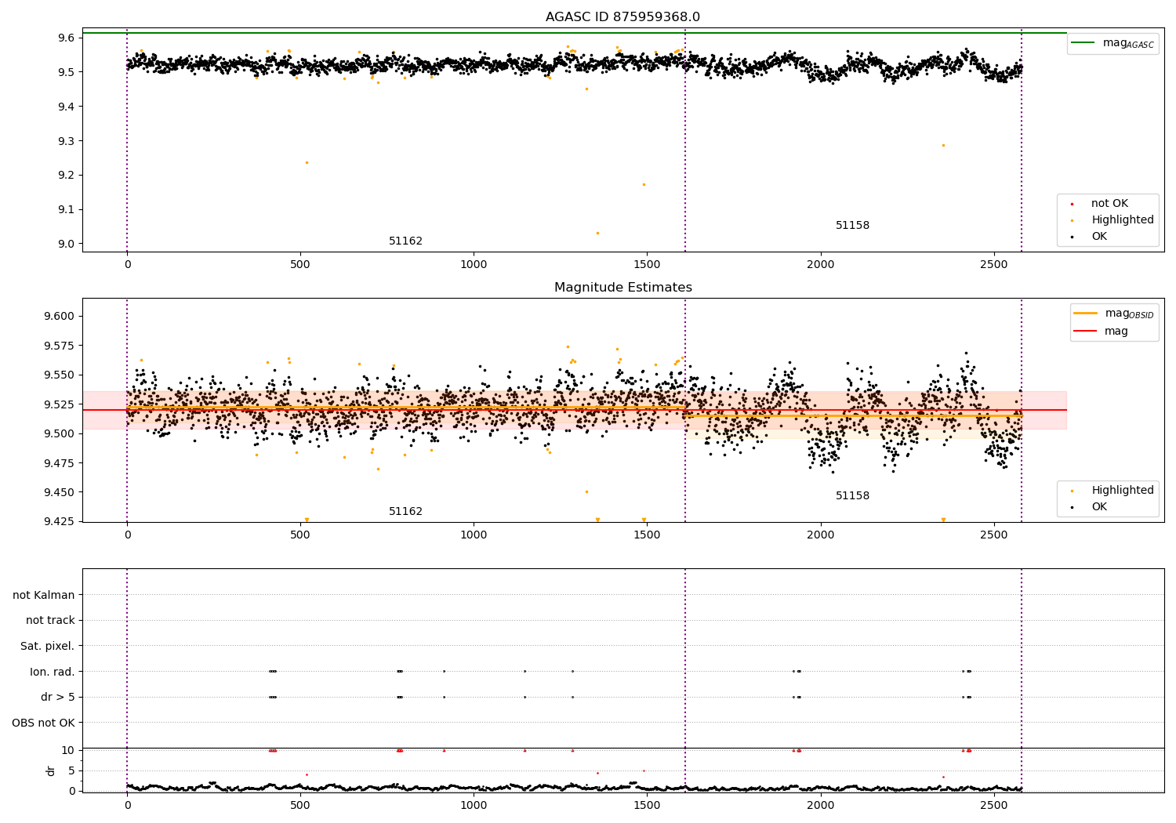
Task: Click the 9.525 y-axis tick in middle plot
Action: (59, 404)
